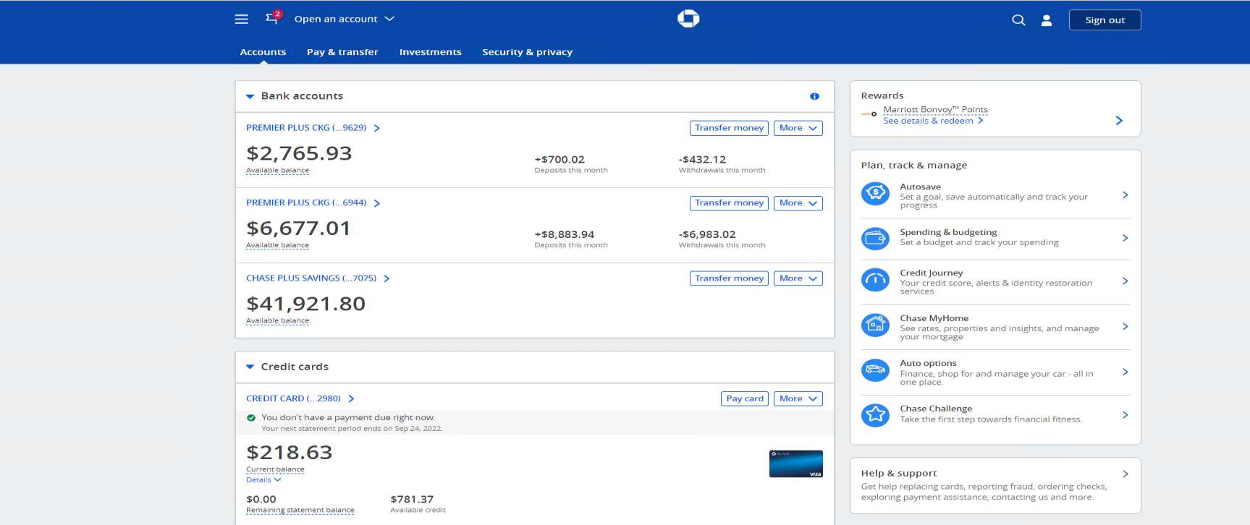Open More dropdown for savings 7075

pos(798,278)
